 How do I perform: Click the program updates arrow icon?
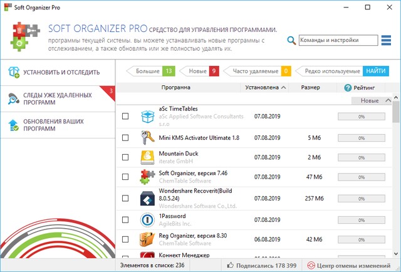13,125
